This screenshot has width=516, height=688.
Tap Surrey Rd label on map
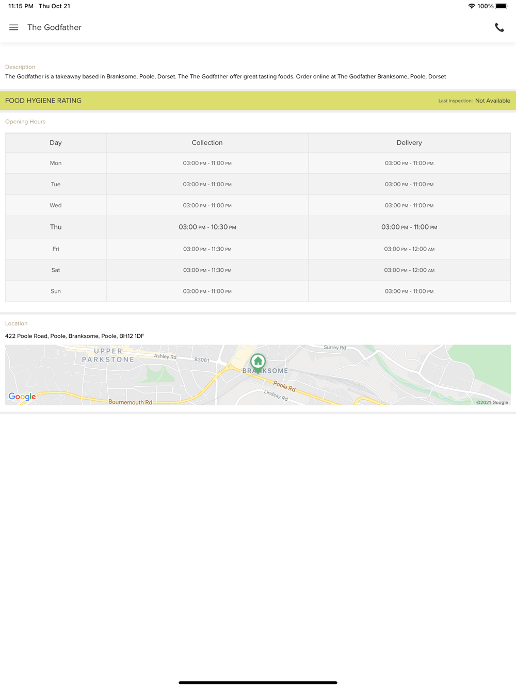(335, 348)
